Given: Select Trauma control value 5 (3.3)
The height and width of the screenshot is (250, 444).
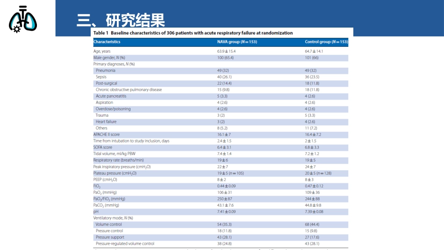Looking at the screenshot, I should pyautogui.click(x=310, y=115).
